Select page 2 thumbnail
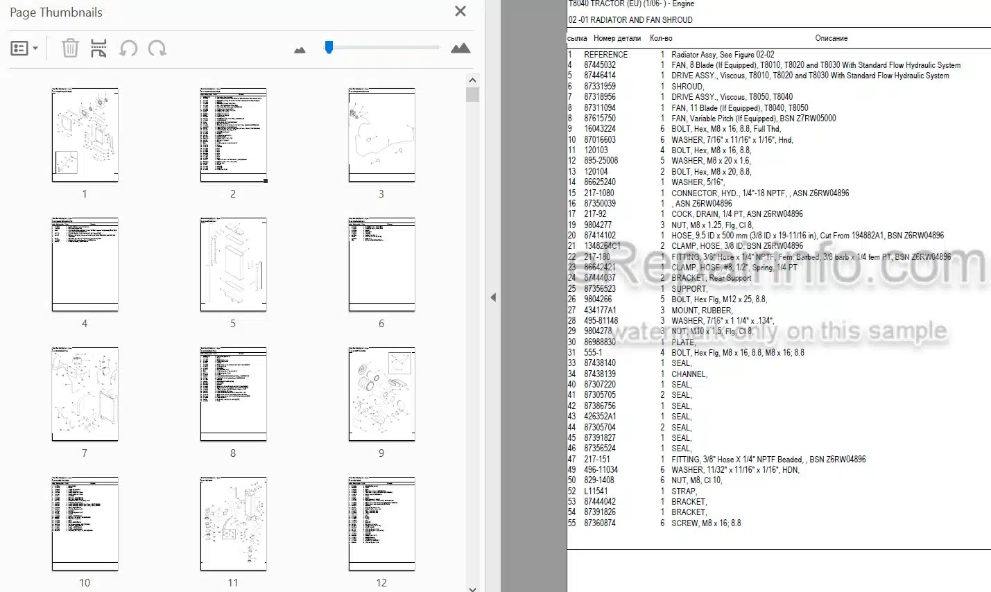991x592 pixels. pyautogui.click(x=233, y=134)
